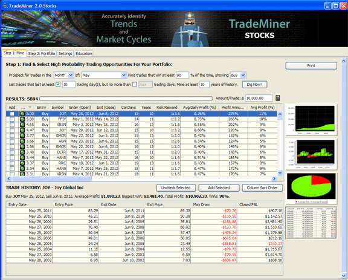Tick the Add checkbox for the selected JOY row
The width and height of the screenshot is (348, 280).
[12, 114]
